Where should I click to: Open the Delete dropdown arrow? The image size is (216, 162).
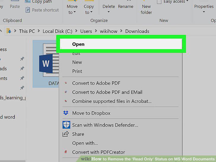pyautogui.click(x=109, y=12)
